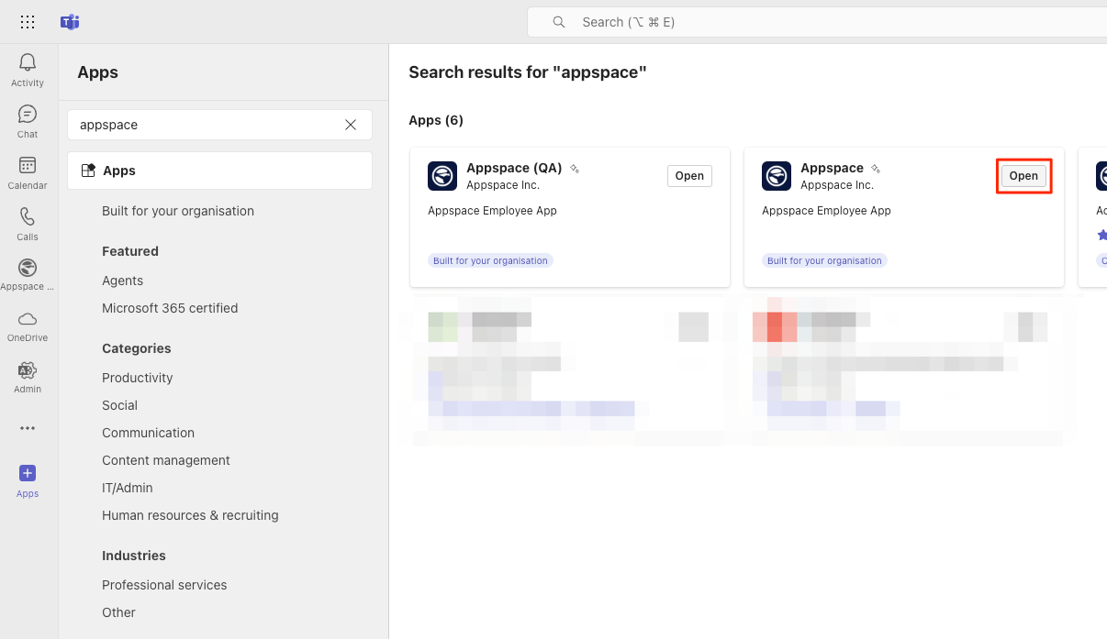1107x639 pixels.
Task: Select the Other industry
Action: tap(119, 612)
